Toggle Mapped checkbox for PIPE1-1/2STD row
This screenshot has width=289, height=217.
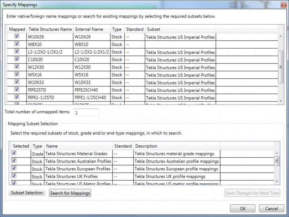(17, 97)
